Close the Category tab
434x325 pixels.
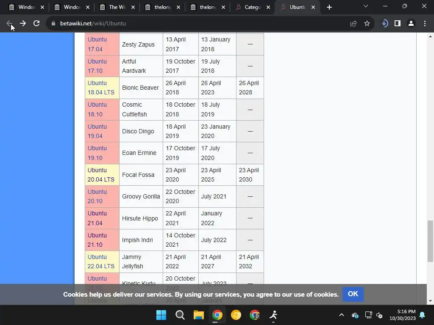[268, 7]
